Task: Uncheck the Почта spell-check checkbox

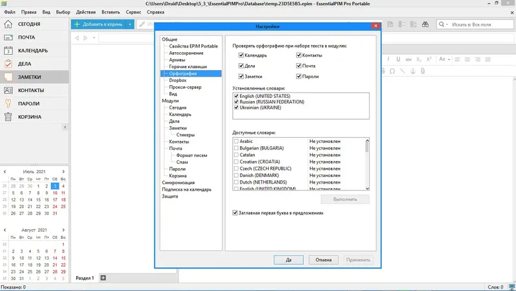Action: [299, 66]
